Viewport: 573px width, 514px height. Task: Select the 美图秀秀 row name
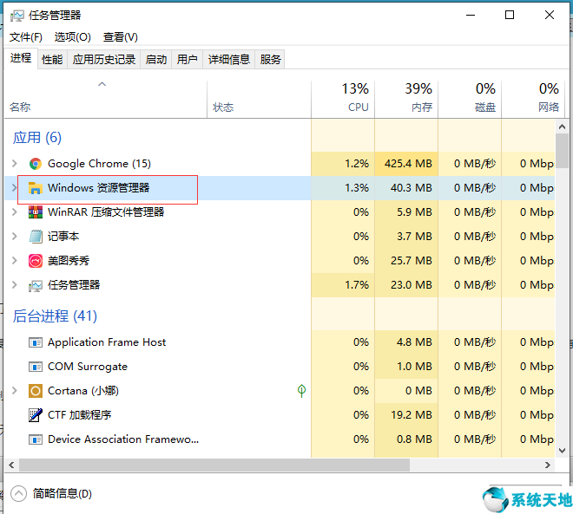[x=69, y=261]
